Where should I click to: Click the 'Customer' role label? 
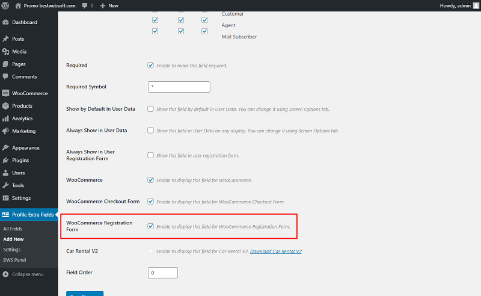[x=233, y=14]
